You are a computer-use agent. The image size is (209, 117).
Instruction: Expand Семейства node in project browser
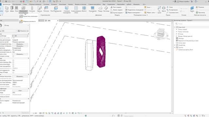175,45
